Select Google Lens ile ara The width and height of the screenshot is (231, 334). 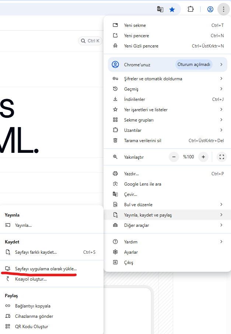pos(167,184)
